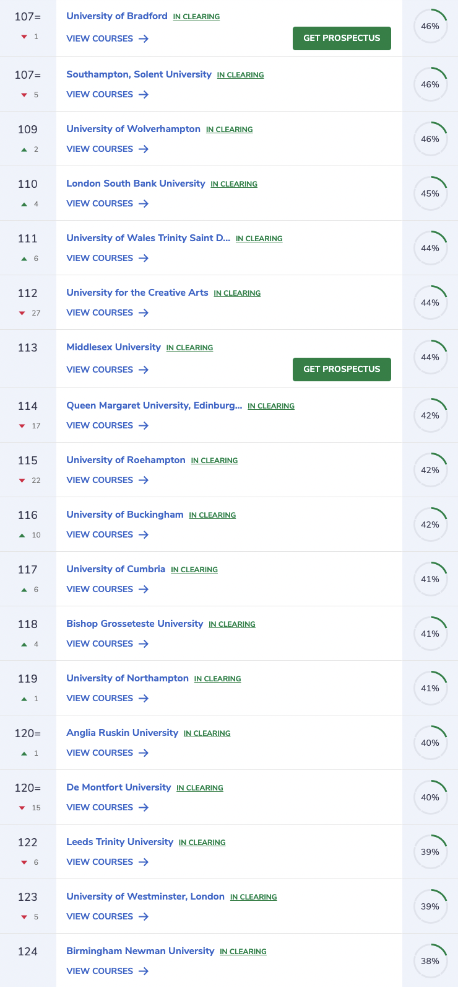Open the University of Roehampton link
The height and width of the screenshot is (987, 458).
click(126, 460)
